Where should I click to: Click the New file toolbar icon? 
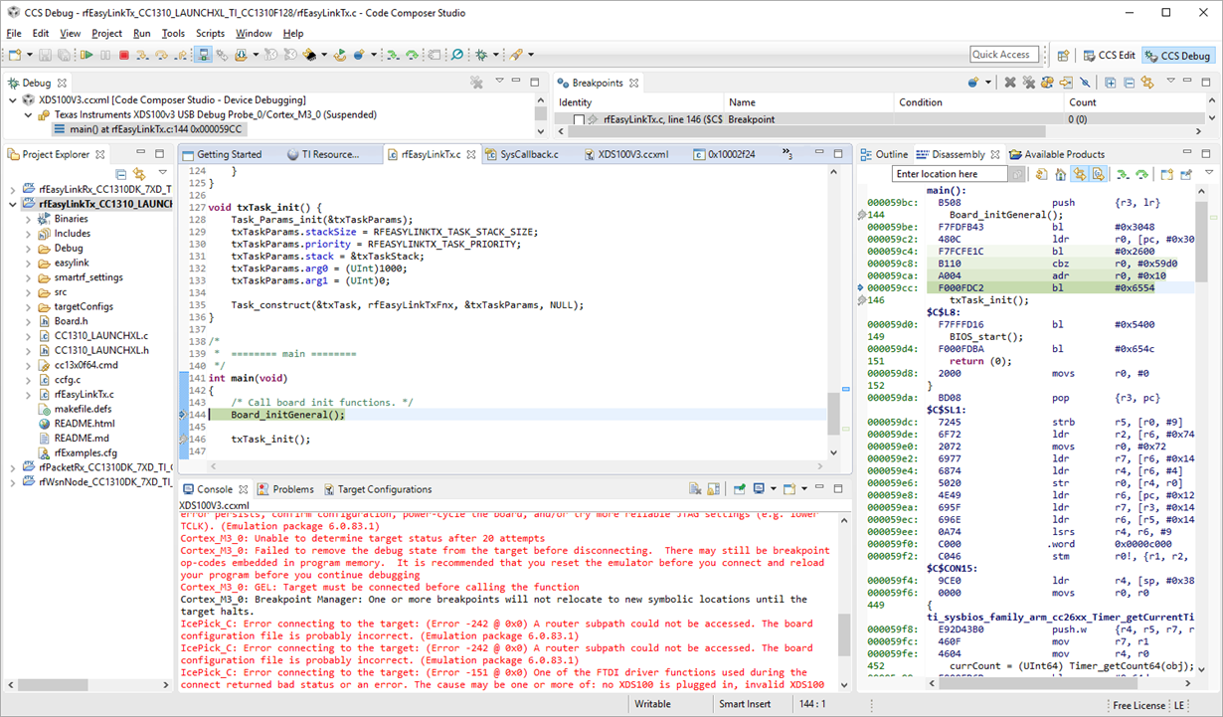pyautogui.click(x=15, y=55)
